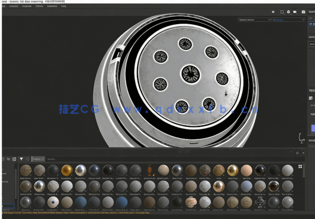Screen dimensions: 315x219
Task: Select the pale blue sphere in second row
Action: (x=247, y=186)
